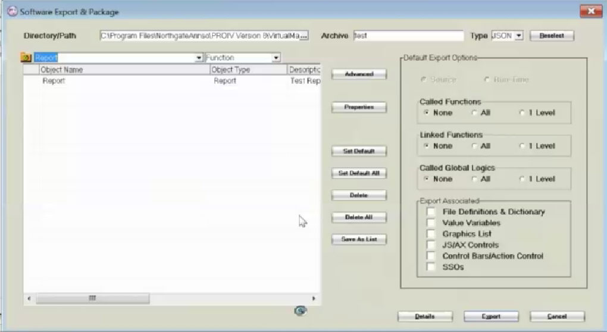Image resolution: width=607 pixels, height=332 pixels.
Task: Open the Function type dropdown
Action: click(x=276, y=58)
